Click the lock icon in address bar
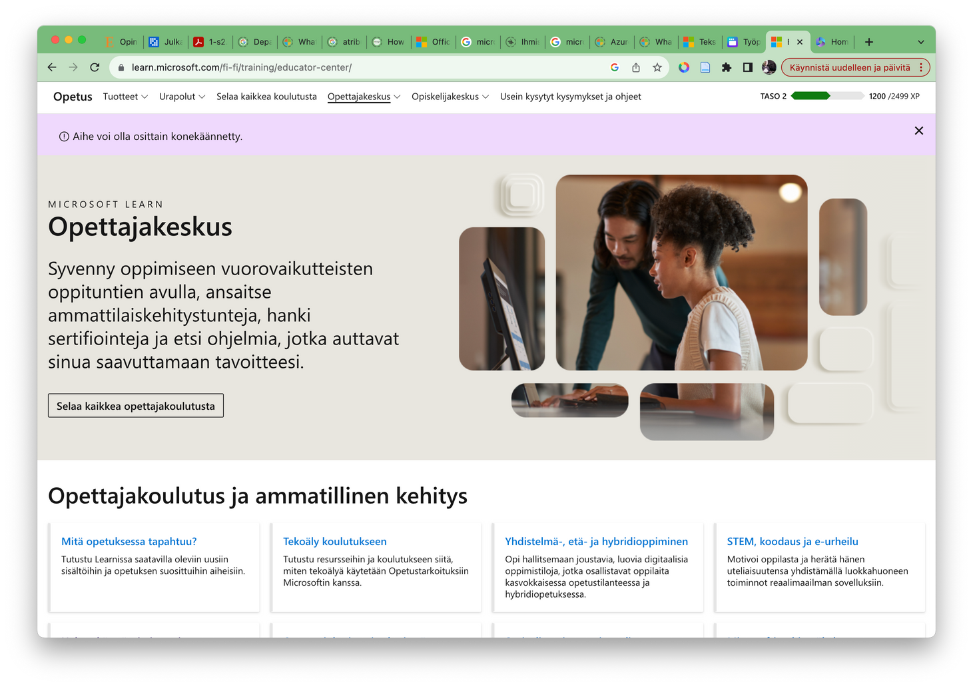Screen dimensions: 973x687 pyautogui.click(x=121, y=67)
